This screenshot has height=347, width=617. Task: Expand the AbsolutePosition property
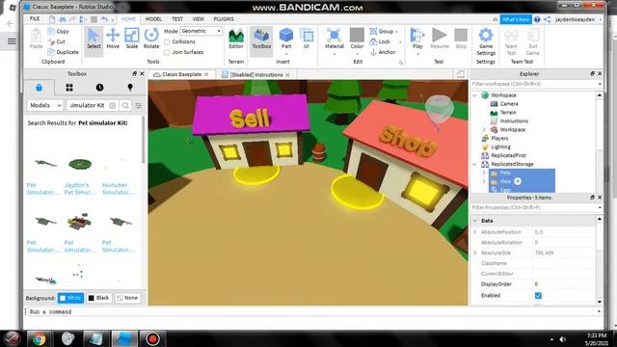(475, 232)
